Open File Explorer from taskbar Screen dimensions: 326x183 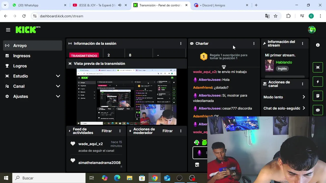click(x=130, y=178)
